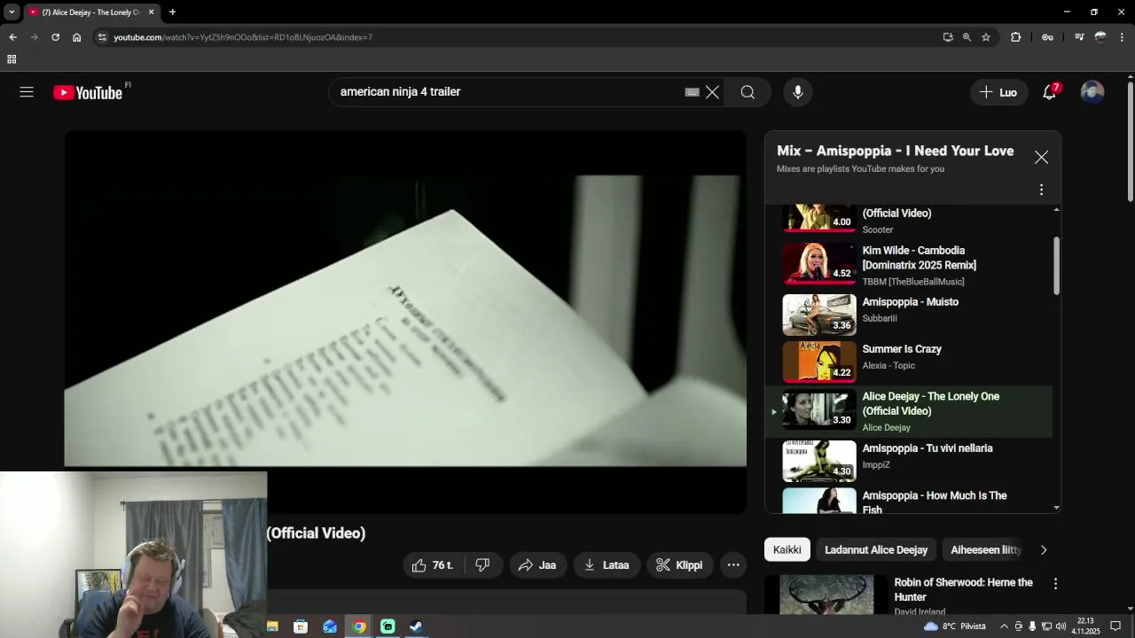Open the on-screen keyboard in search box

coord(693,92)
